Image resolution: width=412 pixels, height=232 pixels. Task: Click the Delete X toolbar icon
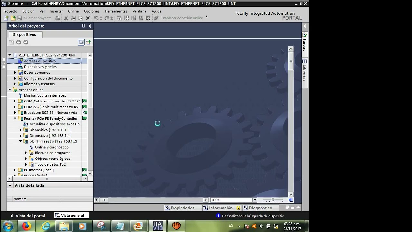[88, 18]
